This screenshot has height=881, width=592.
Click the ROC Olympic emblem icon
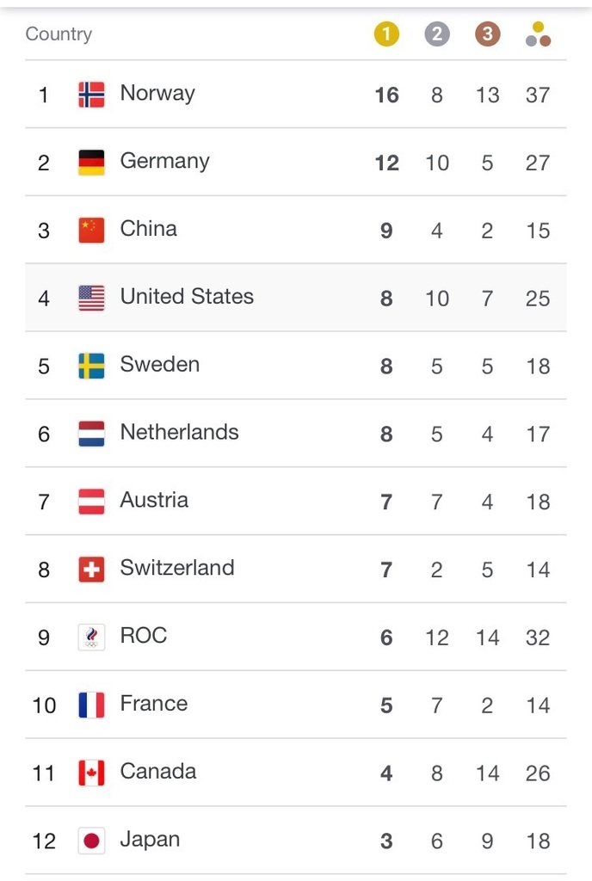91,638
